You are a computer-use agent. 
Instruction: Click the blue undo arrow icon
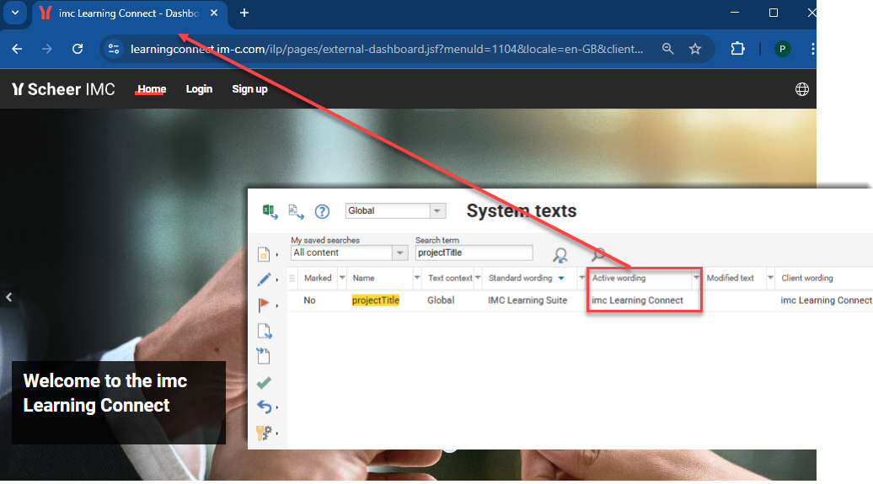[264, 407]
